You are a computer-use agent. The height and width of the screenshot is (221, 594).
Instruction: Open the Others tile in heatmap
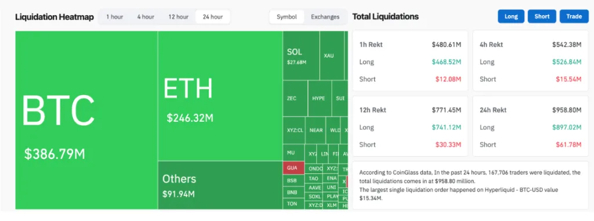[x=220, y=185]
